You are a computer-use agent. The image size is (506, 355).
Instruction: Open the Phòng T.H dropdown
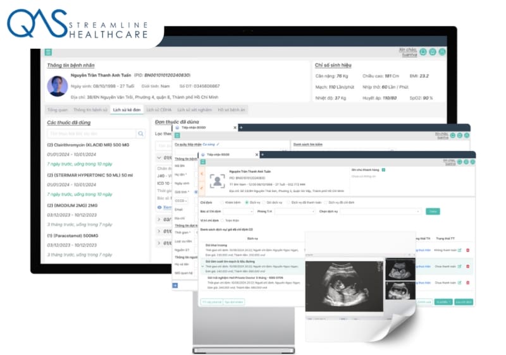(295, 212)
